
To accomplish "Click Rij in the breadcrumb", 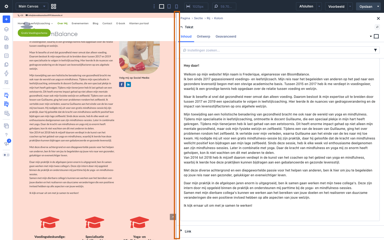I will tap(209, 18).
